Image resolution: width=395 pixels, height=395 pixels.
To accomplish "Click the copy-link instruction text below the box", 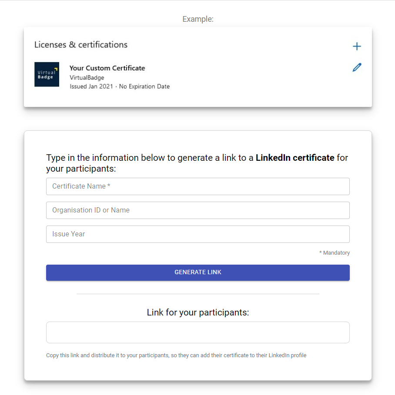I will point(176,355).
